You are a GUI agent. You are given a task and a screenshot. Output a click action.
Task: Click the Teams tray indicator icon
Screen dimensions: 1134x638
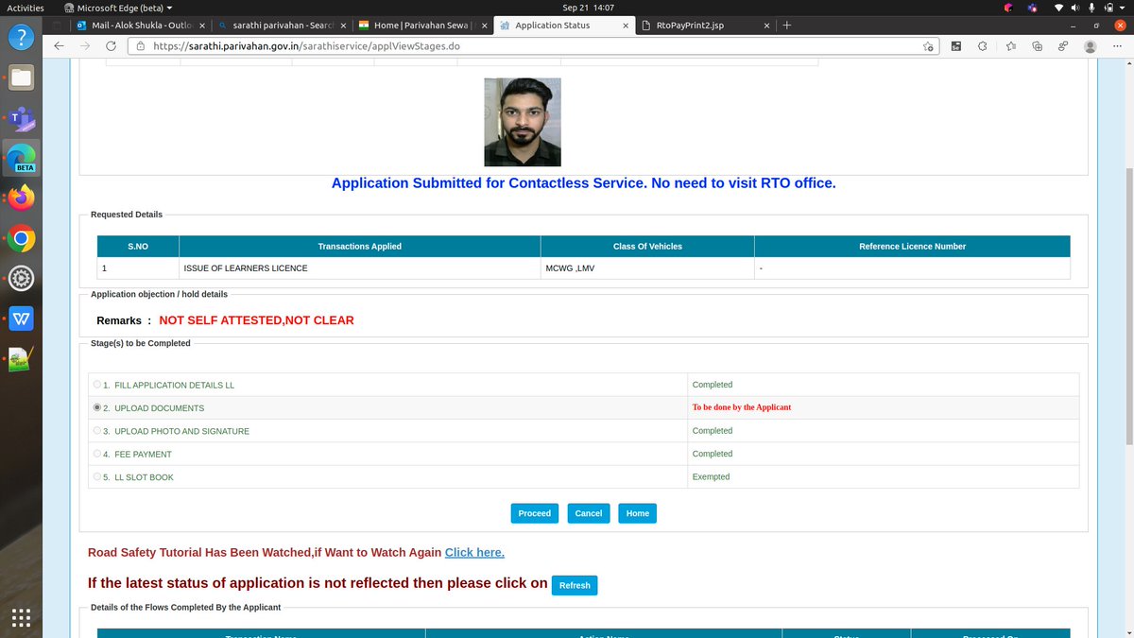tap(1034, 8)
